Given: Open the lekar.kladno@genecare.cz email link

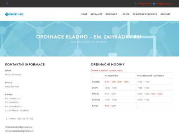Looking at the screenshot, I should pos(20,127).
